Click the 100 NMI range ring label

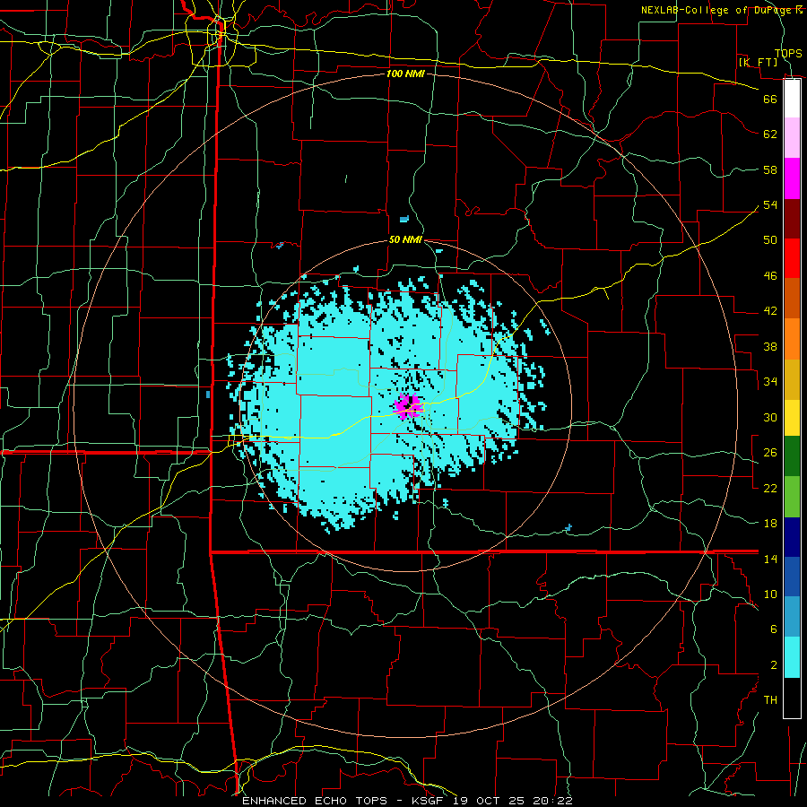click(405, 74)
